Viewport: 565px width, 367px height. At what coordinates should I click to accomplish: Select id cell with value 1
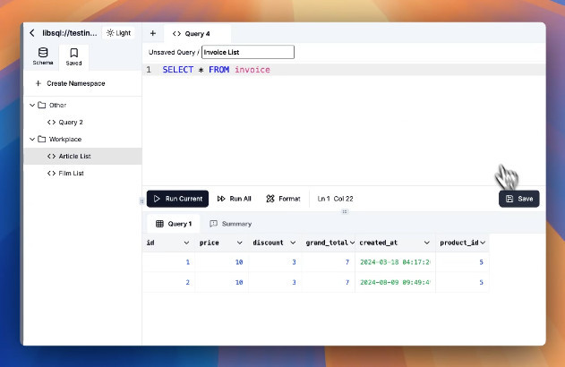[x=168, y=262]
